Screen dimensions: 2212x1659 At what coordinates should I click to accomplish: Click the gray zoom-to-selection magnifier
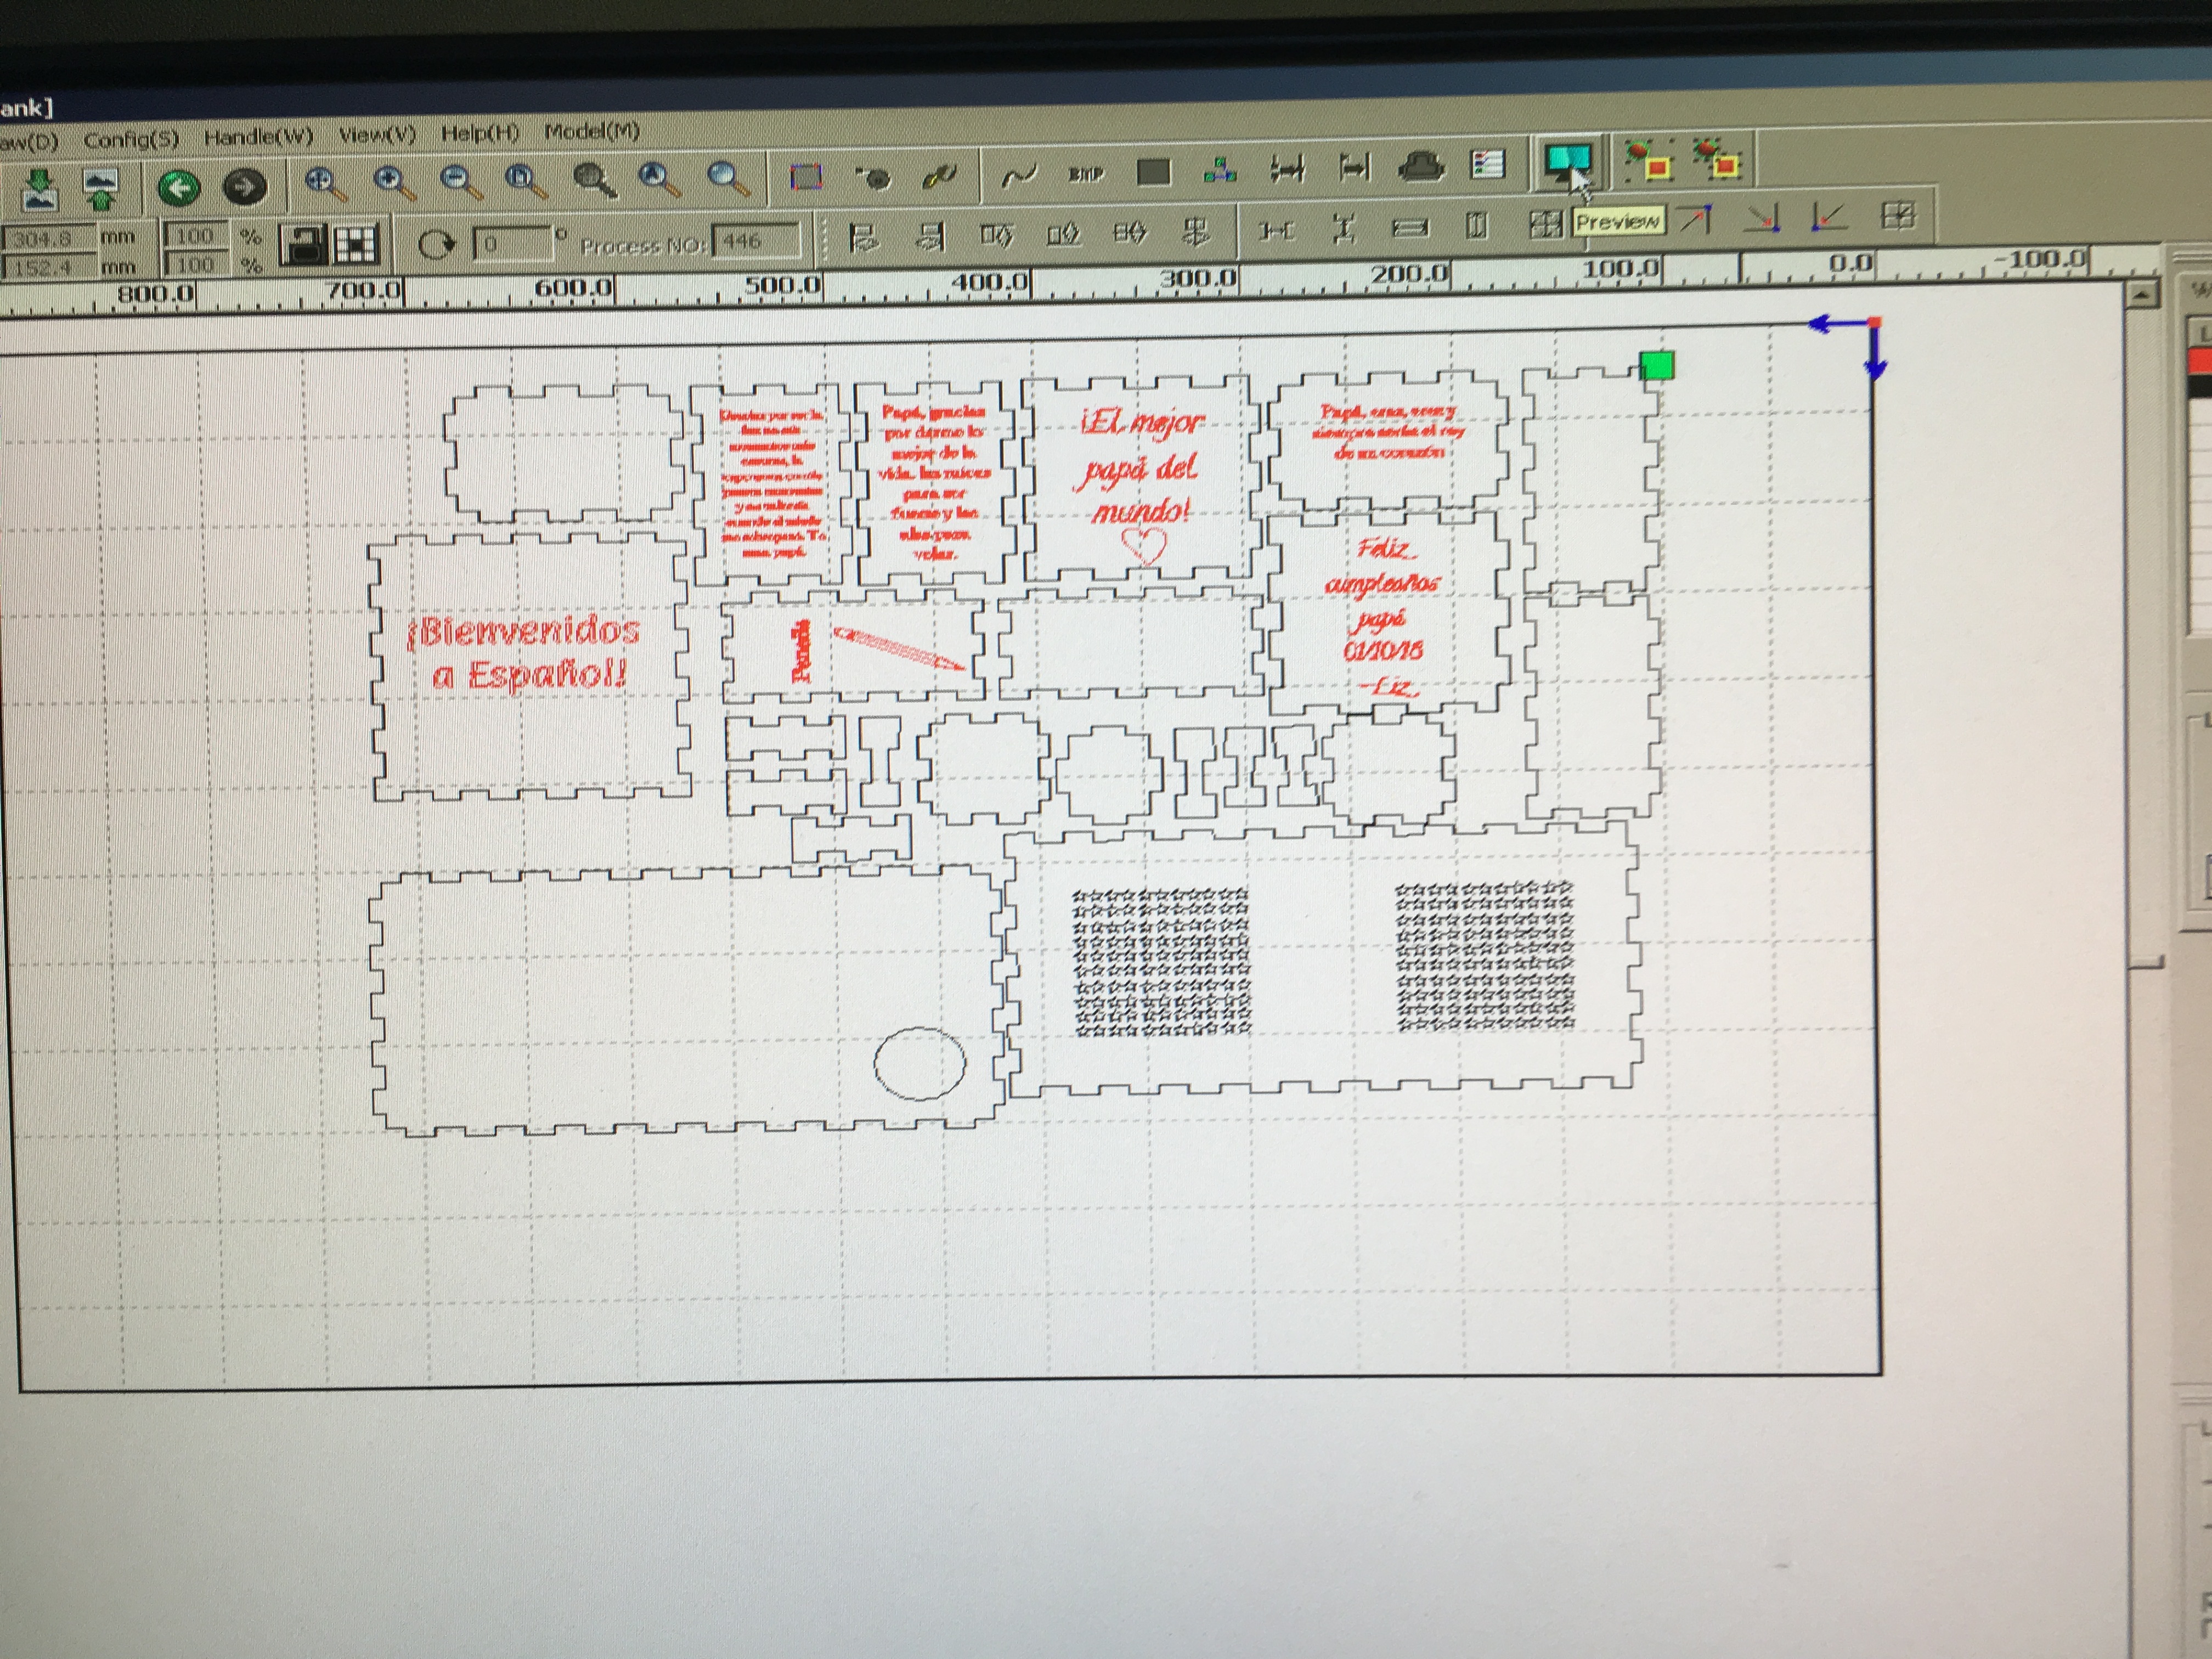[594, 180]
